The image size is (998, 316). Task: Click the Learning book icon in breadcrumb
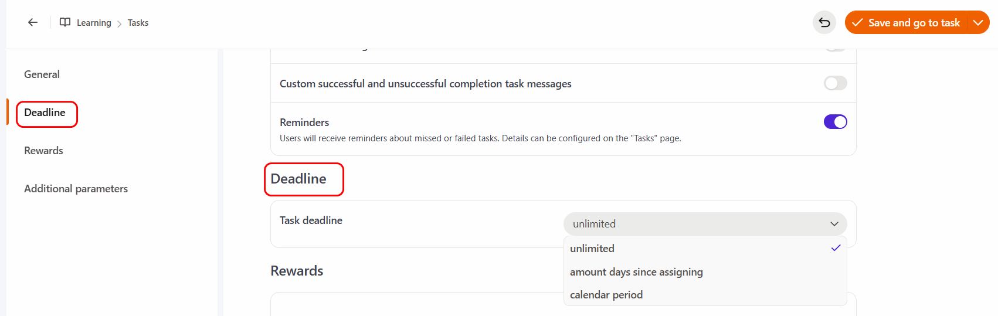(65, 22)
